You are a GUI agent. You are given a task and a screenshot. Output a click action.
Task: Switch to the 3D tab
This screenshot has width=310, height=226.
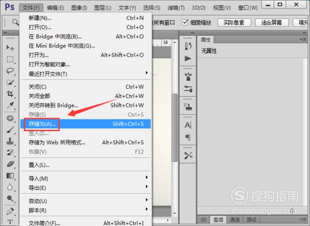point(203,220)
